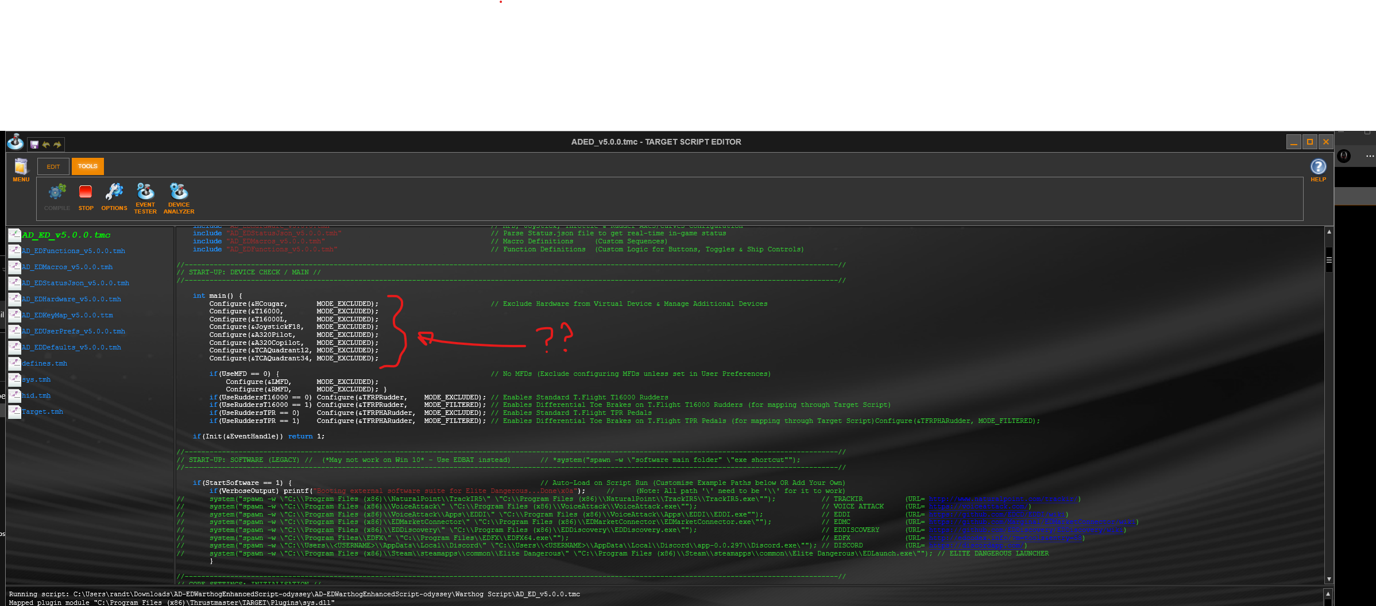
Task: Switch to the EDIT tab
Action: coord(53,166)
